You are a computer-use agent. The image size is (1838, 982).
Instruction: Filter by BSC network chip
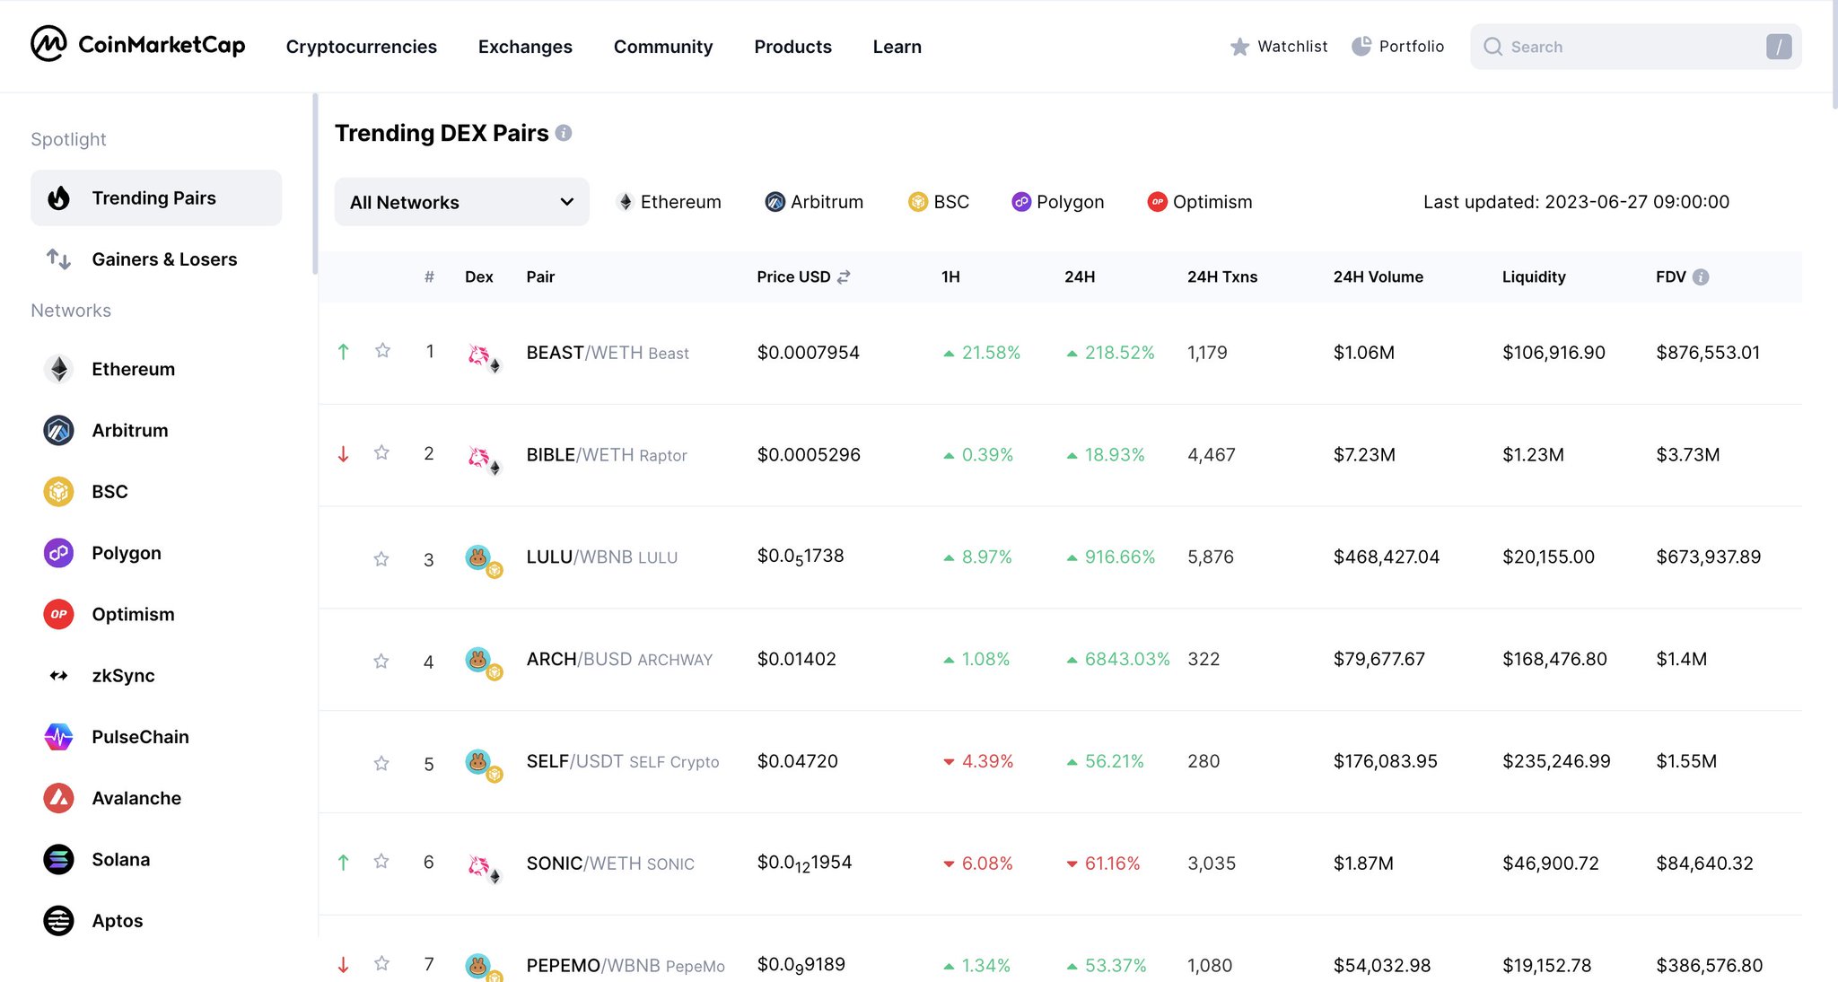pos(939,202)
